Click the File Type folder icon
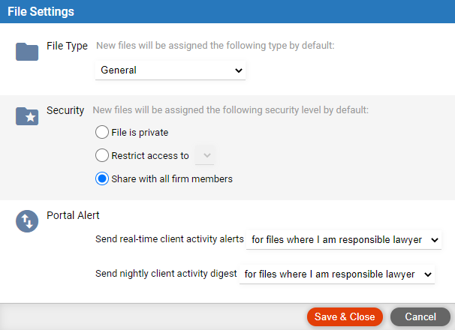 point(27,52)
